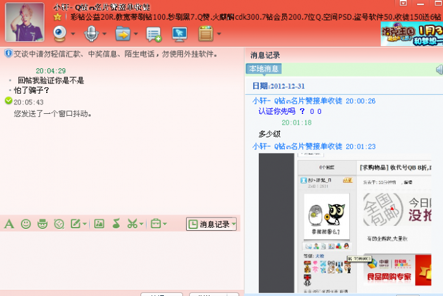
Task: Insert a picture with image icon
Action: tap(99, 224)
